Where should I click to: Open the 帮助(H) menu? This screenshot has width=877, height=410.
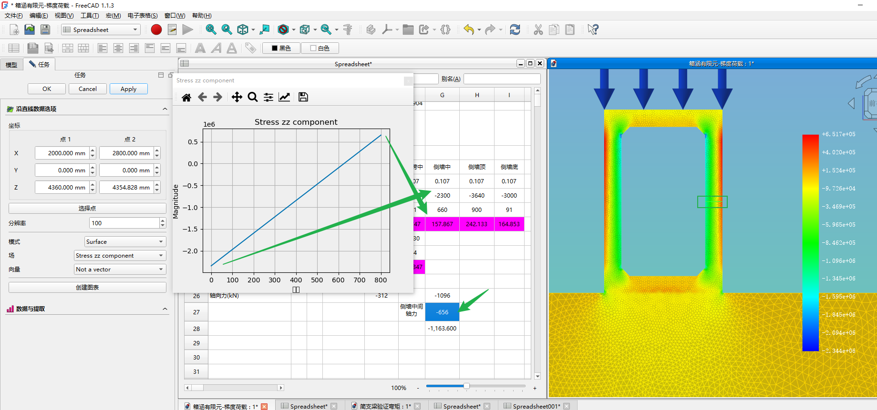(202, 16)
